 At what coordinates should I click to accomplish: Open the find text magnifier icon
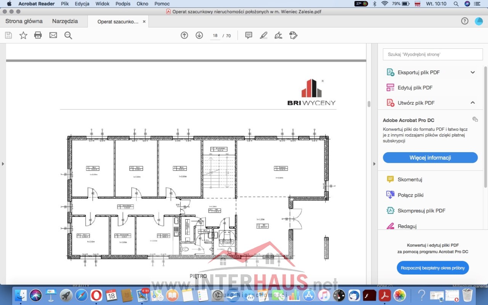[68, 35]
